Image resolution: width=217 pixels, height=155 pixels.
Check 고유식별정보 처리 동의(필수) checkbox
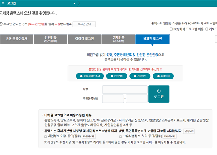click(x=121, y=137)
